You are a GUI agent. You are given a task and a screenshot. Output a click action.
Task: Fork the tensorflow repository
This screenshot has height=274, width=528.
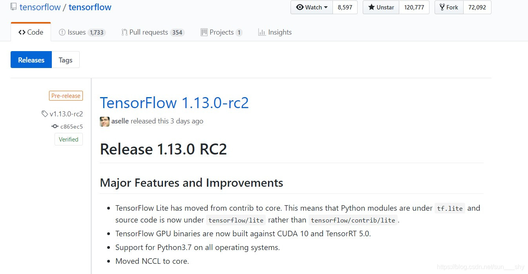coord(449,7)
